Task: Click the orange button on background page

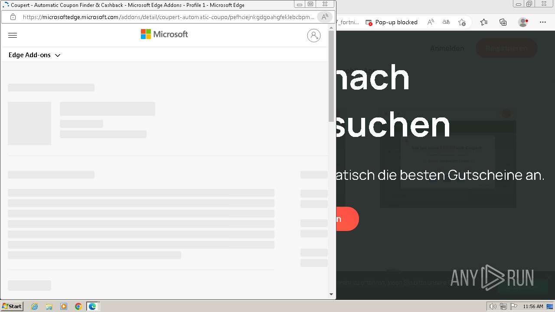Action: [347, 219]
